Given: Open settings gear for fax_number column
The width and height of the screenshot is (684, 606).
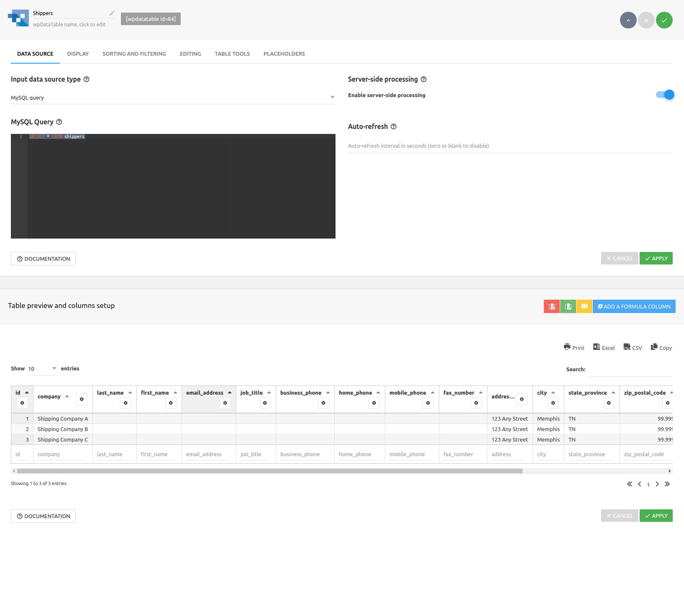Looking at the screenshot, I should pyautogui.click(x=476, y=403).
